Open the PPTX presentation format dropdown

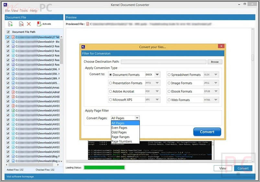pyautogui.click(x=157, y=83)
